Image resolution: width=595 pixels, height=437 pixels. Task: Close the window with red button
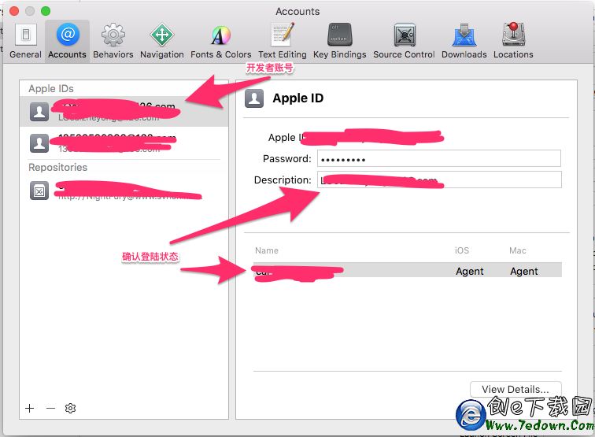[x=14, y=11]
